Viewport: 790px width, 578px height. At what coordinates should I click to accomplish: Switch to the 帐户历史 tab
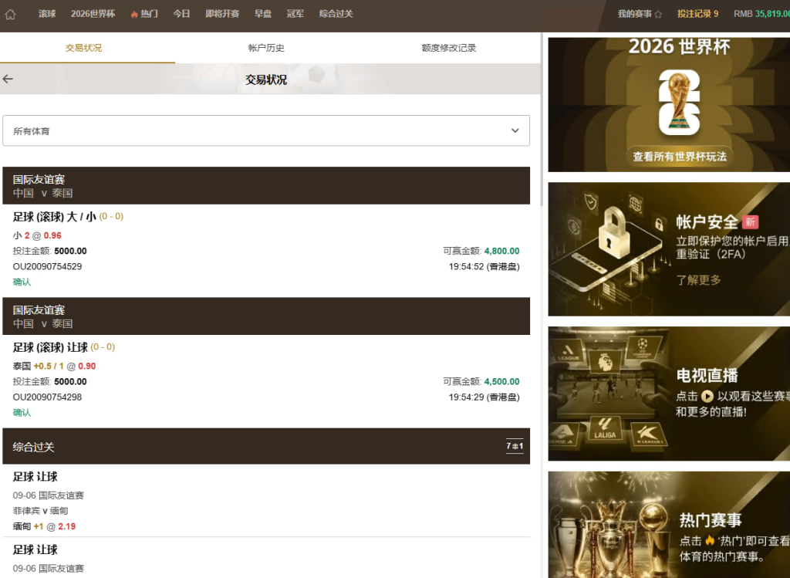[266, 48]
